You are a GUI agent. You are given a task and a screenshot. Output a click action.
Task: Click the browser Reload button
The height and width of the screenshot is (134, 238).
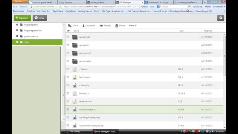tap(144, 7)
